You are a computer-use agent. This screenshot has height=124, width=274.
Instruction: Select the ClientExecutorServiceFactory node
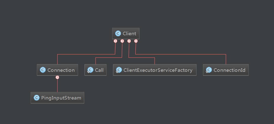pyautogui.click(x=155, y=70)
